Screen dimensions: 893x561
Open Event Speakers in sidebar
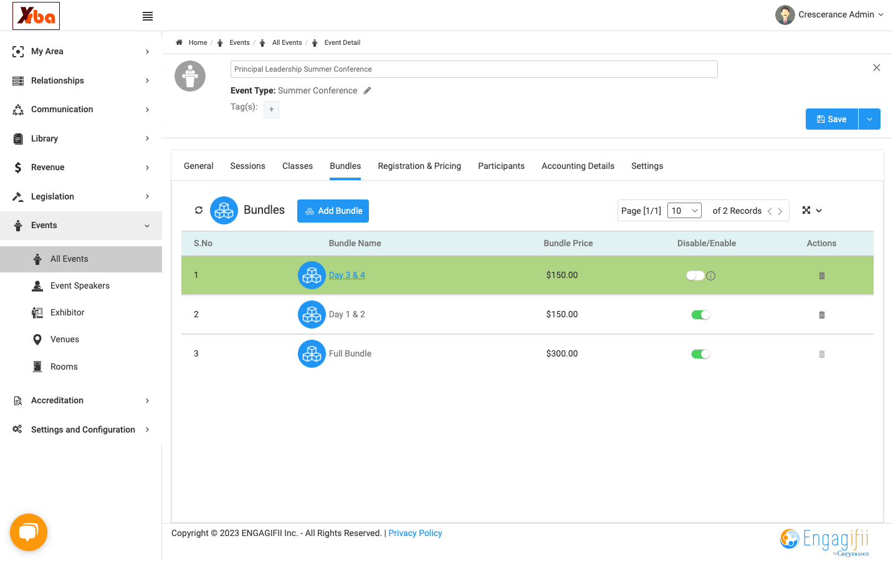[x=81, y=286]
